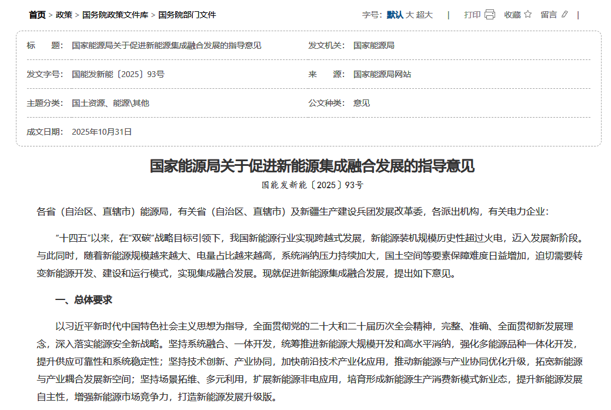Screen dimensions: 611x410
Task: Open the 政策 breadcrumb link
Action: 64,15
